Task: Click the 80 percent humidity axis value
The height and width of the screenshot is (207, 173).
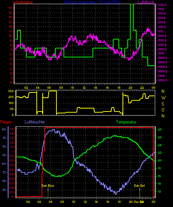Action: [4, 129]
